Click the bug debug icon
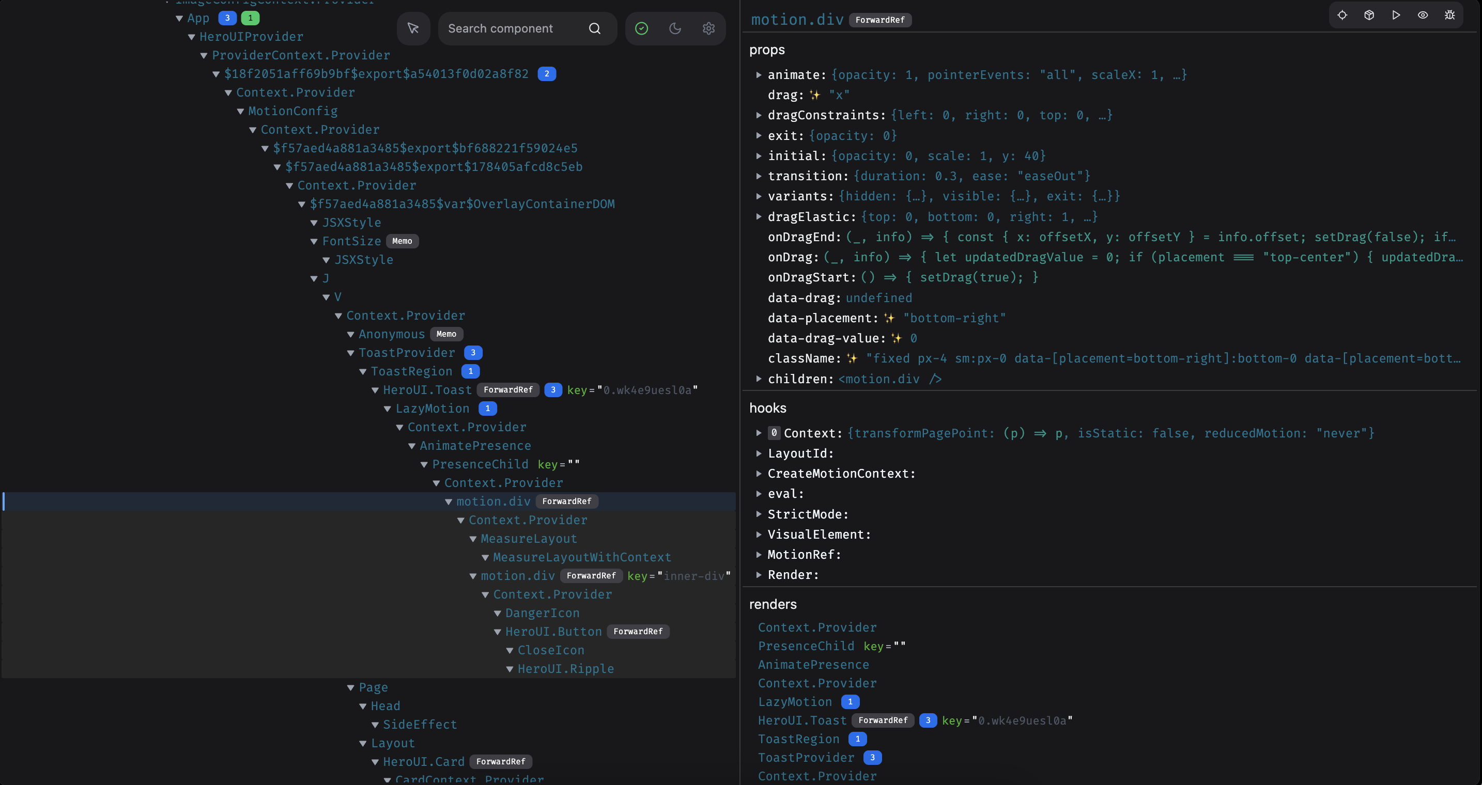 pos(1450,15)
